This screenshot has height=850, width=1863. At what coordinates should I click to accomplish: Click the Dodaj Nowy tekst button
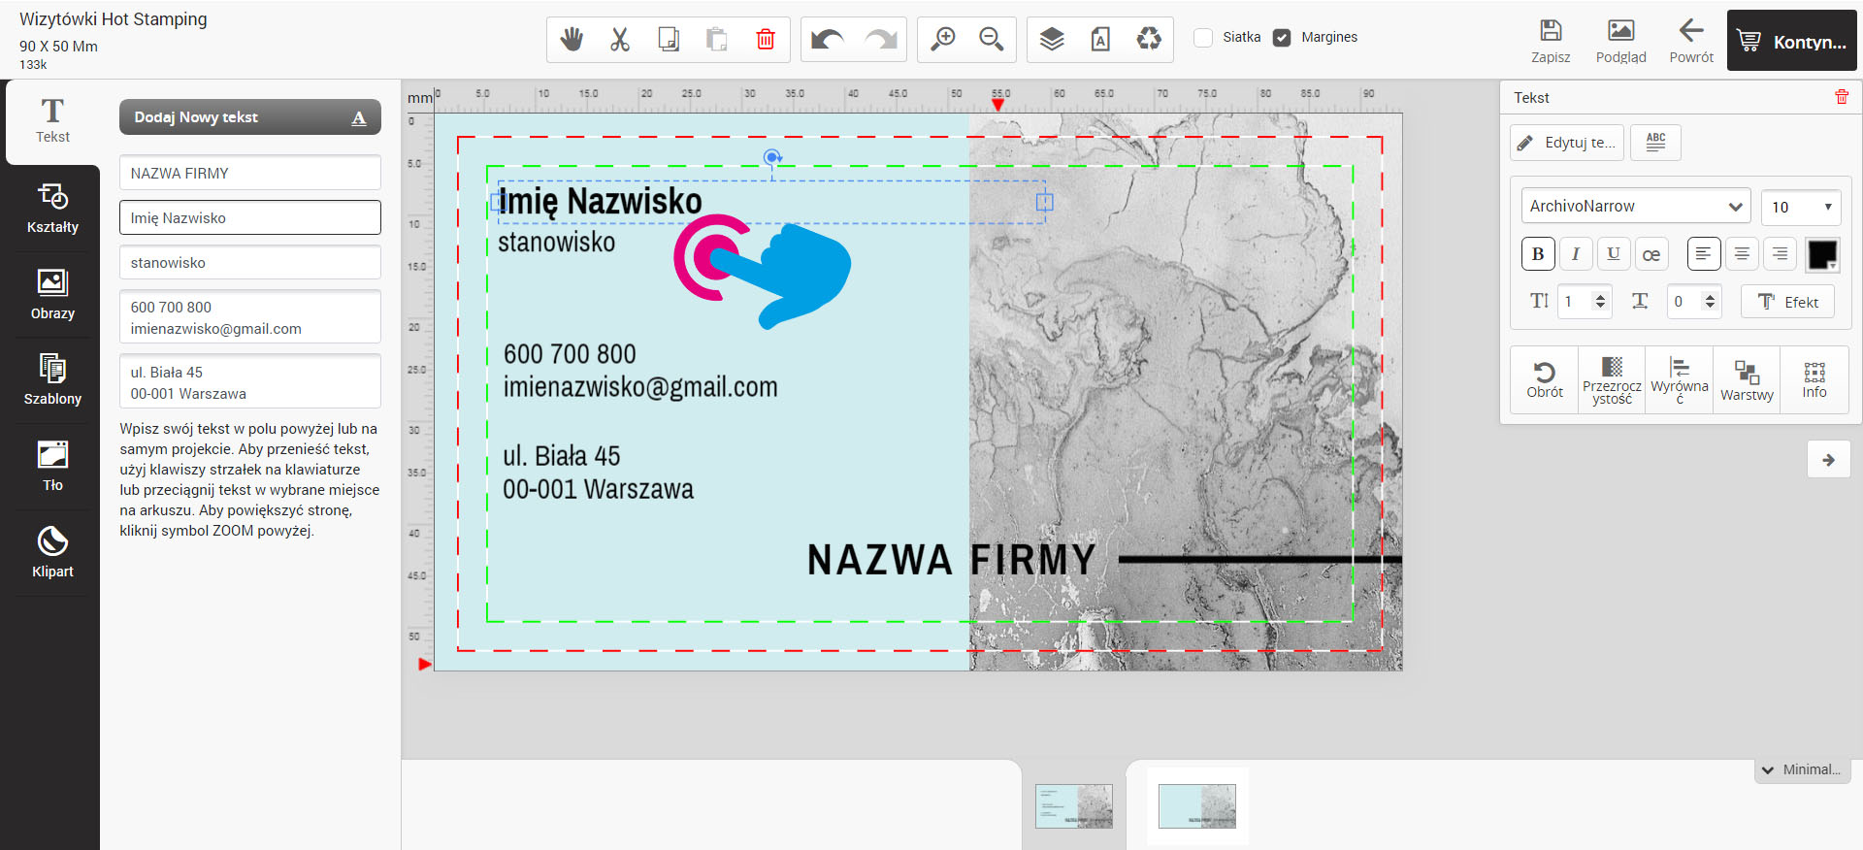[x=249, y=117]
